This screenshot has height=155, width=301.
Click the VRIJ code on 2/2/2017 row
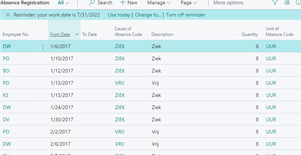pos(120,132)
